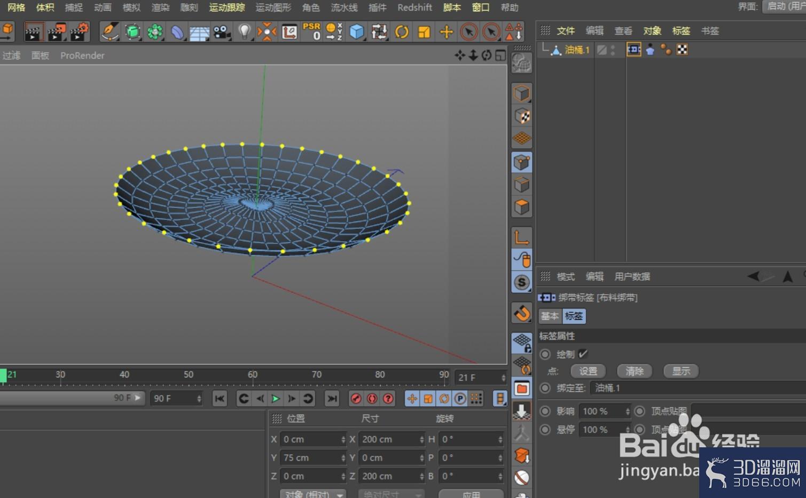Toggle 油桶.1 visibility dots in Object Manager
The width and height of the screenshot is (806, 498).
pyautogui.click(x=613, y=50)
